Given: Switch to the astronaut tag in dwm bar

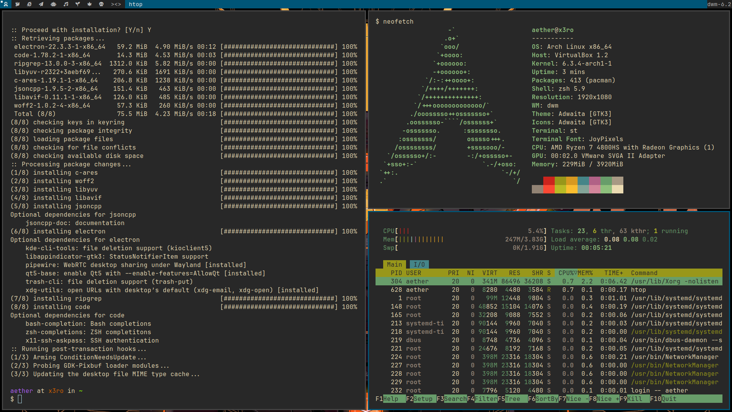Looking at the screenshot, I should point(6,4).
